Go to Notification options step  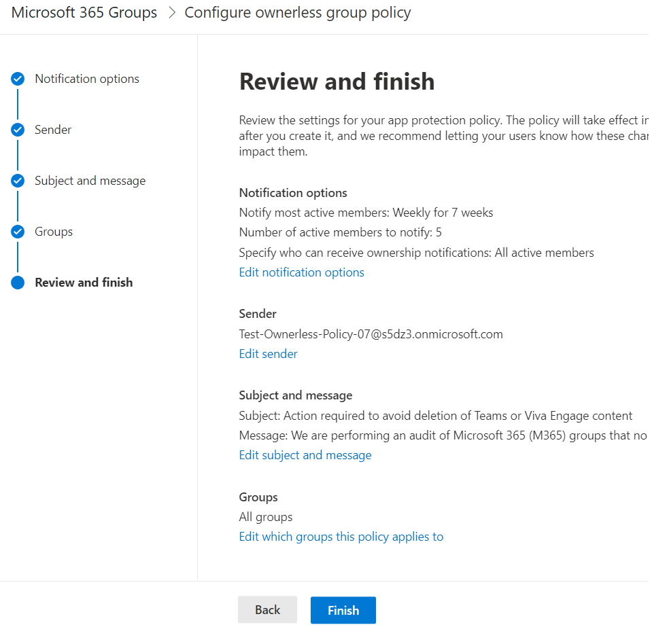tap(87, 79)
